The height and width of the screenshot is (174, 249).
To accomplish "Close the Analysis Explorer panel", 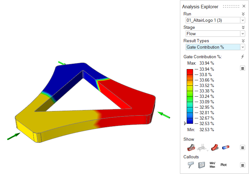I will tap(244, 6).
